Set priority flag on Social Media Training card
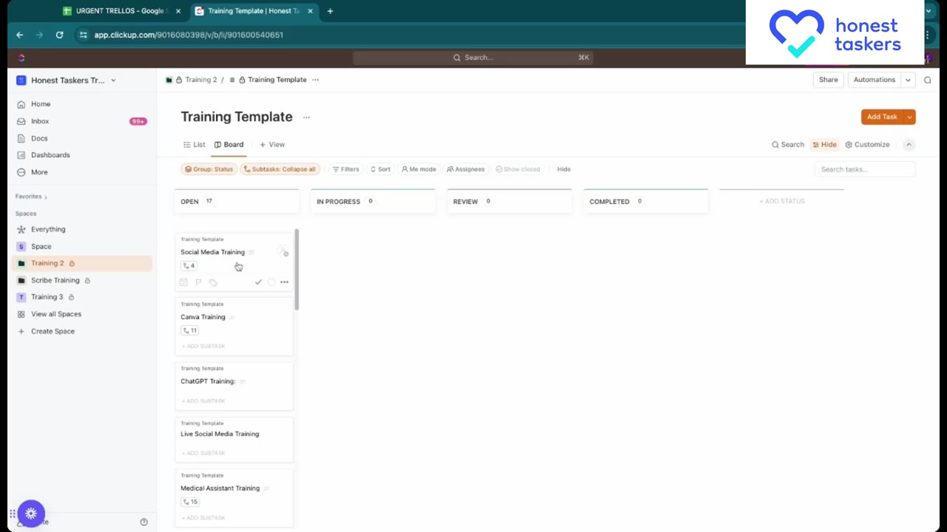This screenshot has width=947, height=532. [x=198, y=282]
